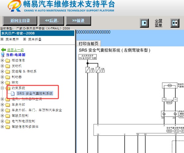Expand the 变速箱 & 传动系 node
The height and width of the screenshot is (153, 184).
click(x=2, y=71)
